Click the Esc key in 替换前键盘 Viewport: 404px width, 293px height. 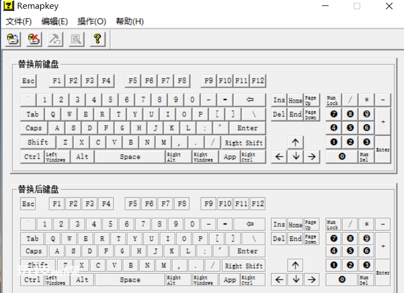[28, 81]
